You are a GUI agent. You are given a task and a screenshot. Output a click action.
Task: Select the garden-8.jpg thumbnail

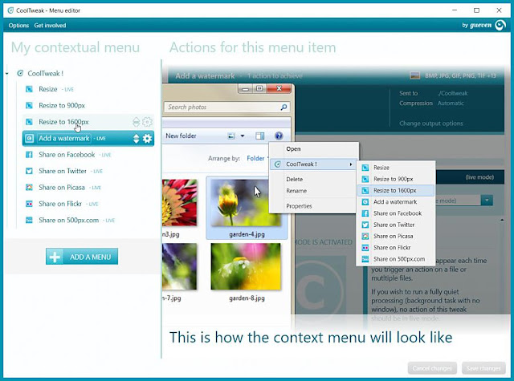246,266
